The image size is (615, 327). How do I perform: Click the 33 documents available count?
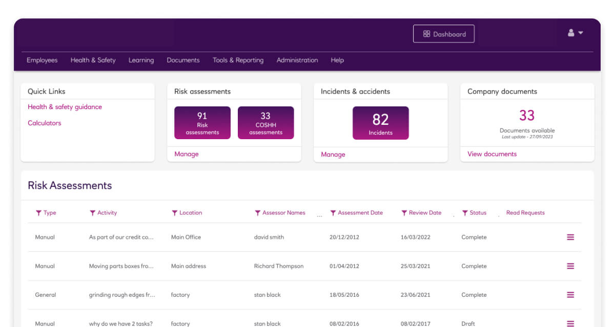[527, 115]
